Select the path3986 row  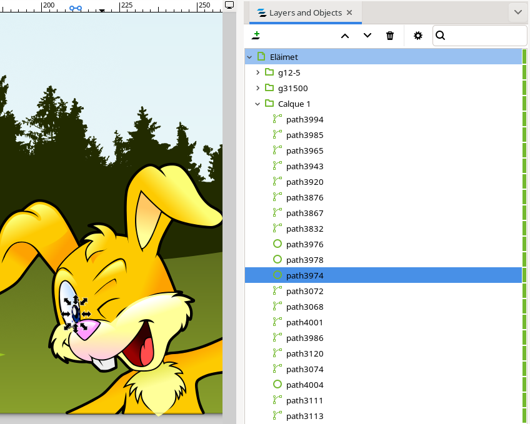click(x=383, y=338)
